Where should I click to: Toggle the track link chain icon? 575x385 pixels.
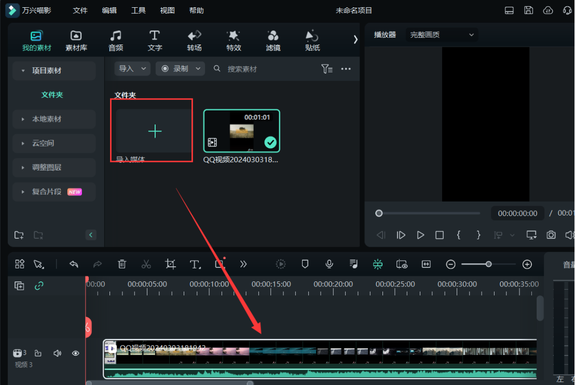coord(39,286)
